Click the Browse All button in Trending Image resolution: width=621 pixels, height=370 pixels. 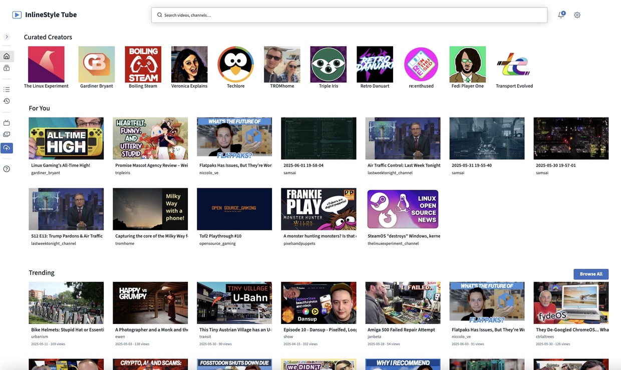coord(591,274)
